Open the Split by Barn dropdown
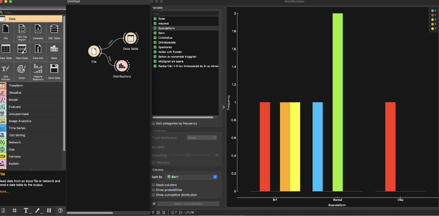The height and width of the screenshot is (216, 439). point(192,177)
